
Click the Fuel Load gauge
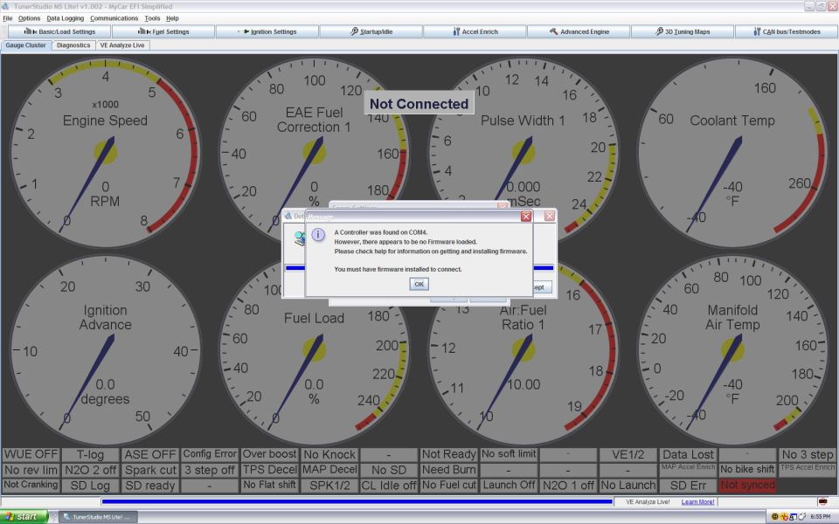314,350
